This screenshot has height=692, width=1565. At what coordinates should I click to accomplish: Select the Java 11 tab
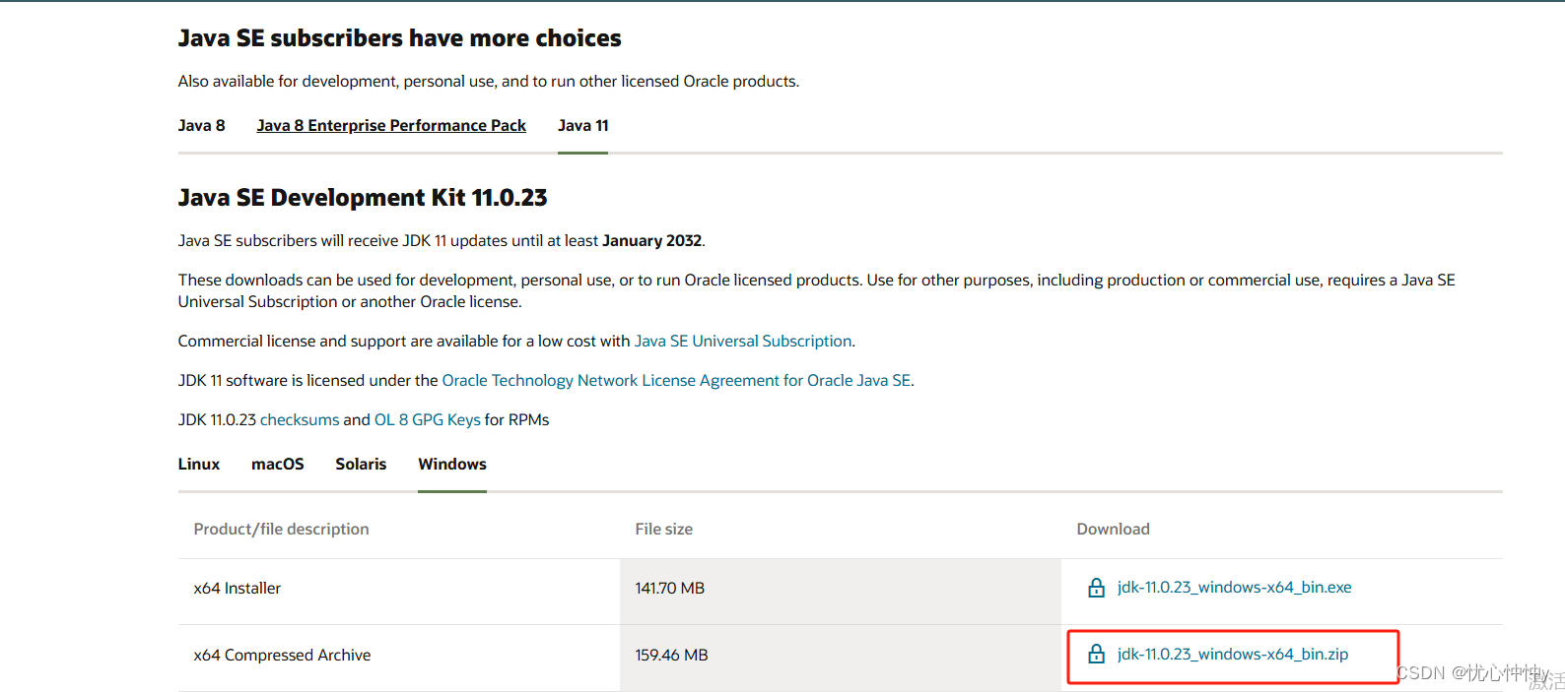click(x=582, y=126)
